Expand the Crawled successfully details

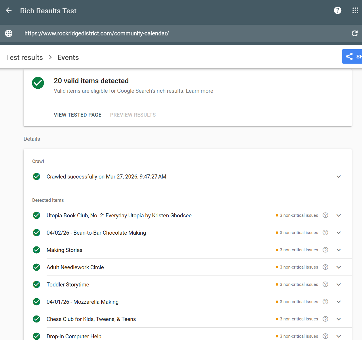[x=338, y=176]
